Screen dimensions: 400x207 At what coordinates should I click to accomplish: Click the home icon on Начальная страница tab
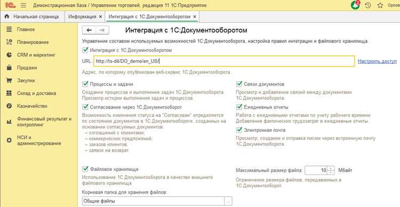pyautogui.click(x=7, y=16)
